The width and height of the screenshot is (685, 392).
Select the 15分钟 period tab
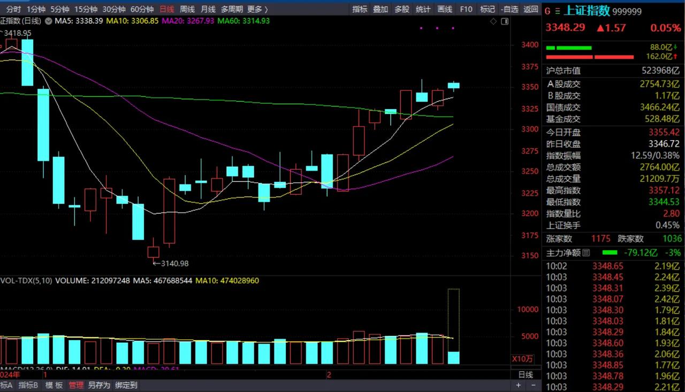coord(86,9)
